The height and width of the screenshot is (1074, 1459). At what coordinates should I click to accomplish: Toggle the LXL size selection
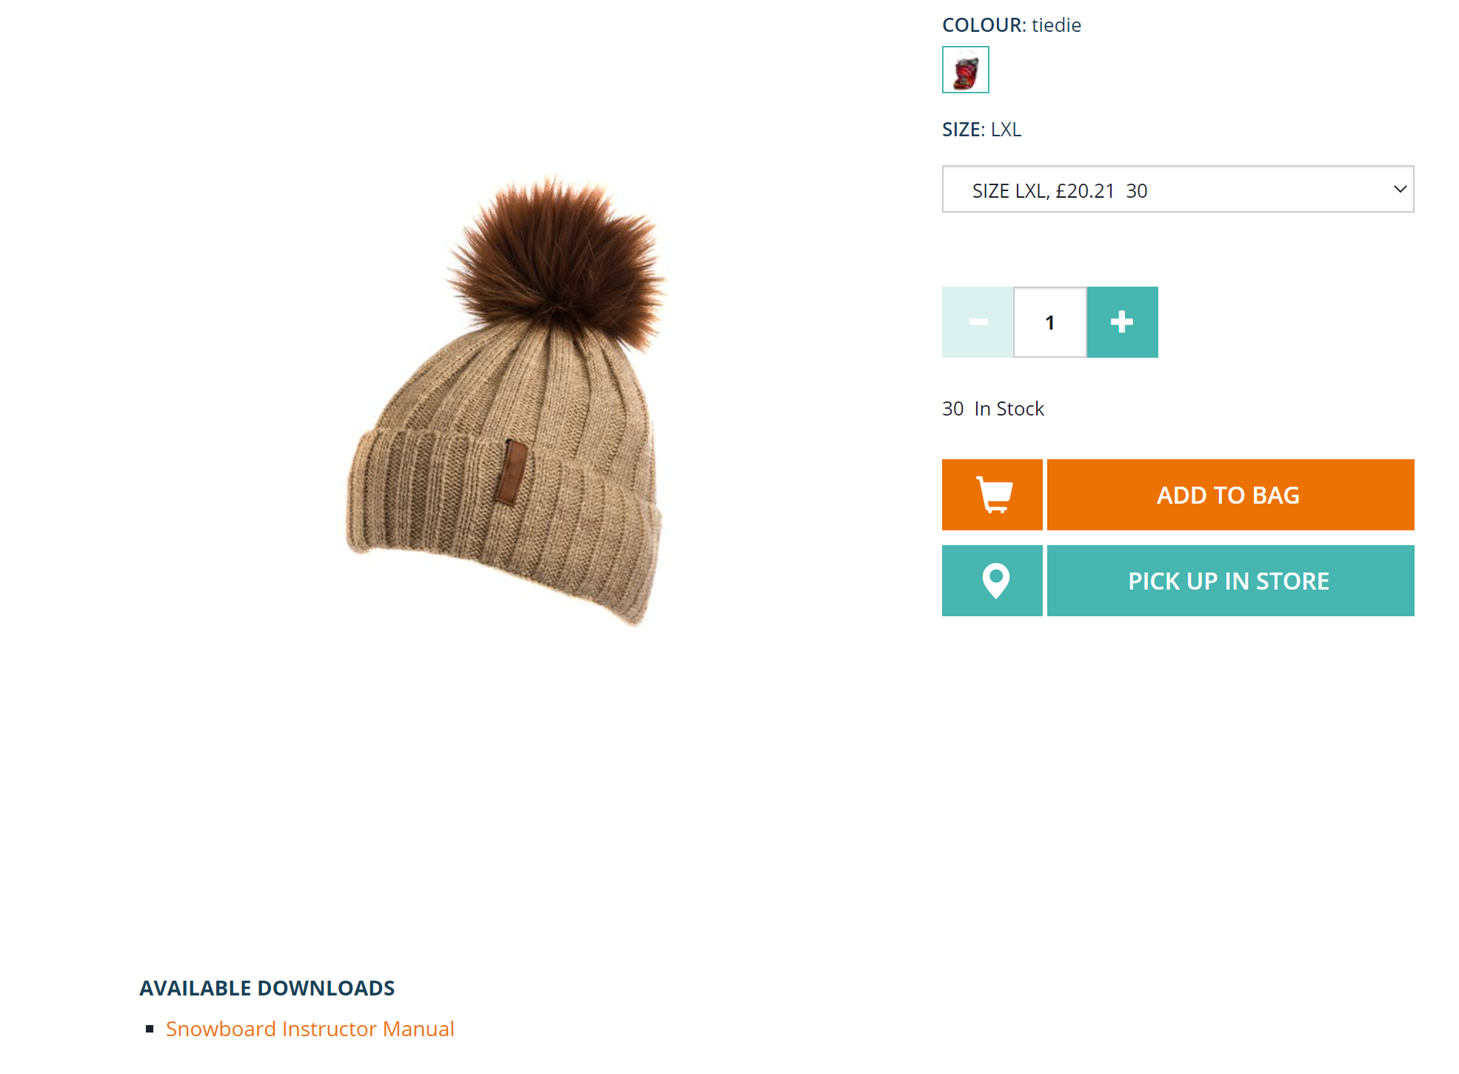[1177, 189]
